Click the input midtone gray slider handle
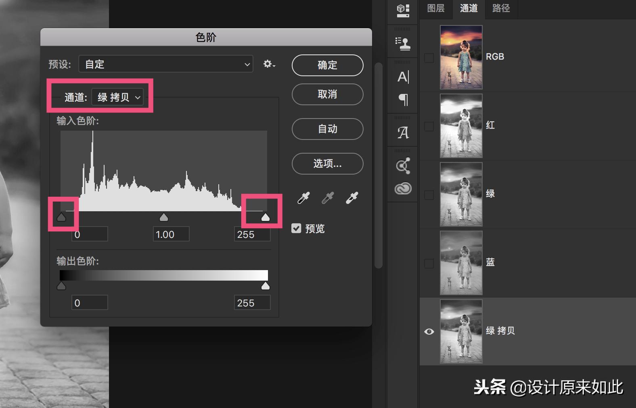 [164, 217]
